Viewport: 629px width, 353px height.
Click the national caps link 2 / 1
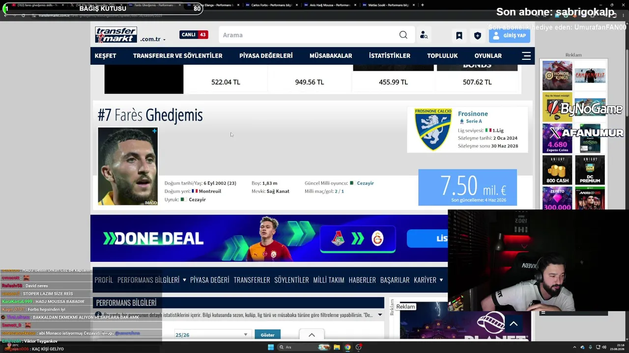pos(339,191)
